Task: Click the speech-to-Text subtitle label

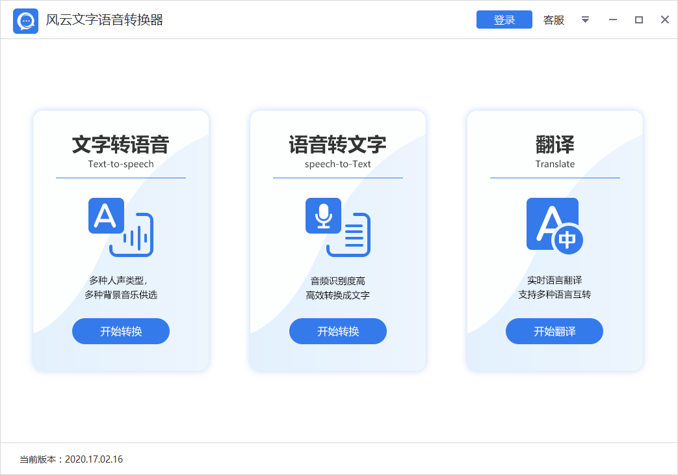Action: coord(337,164)
